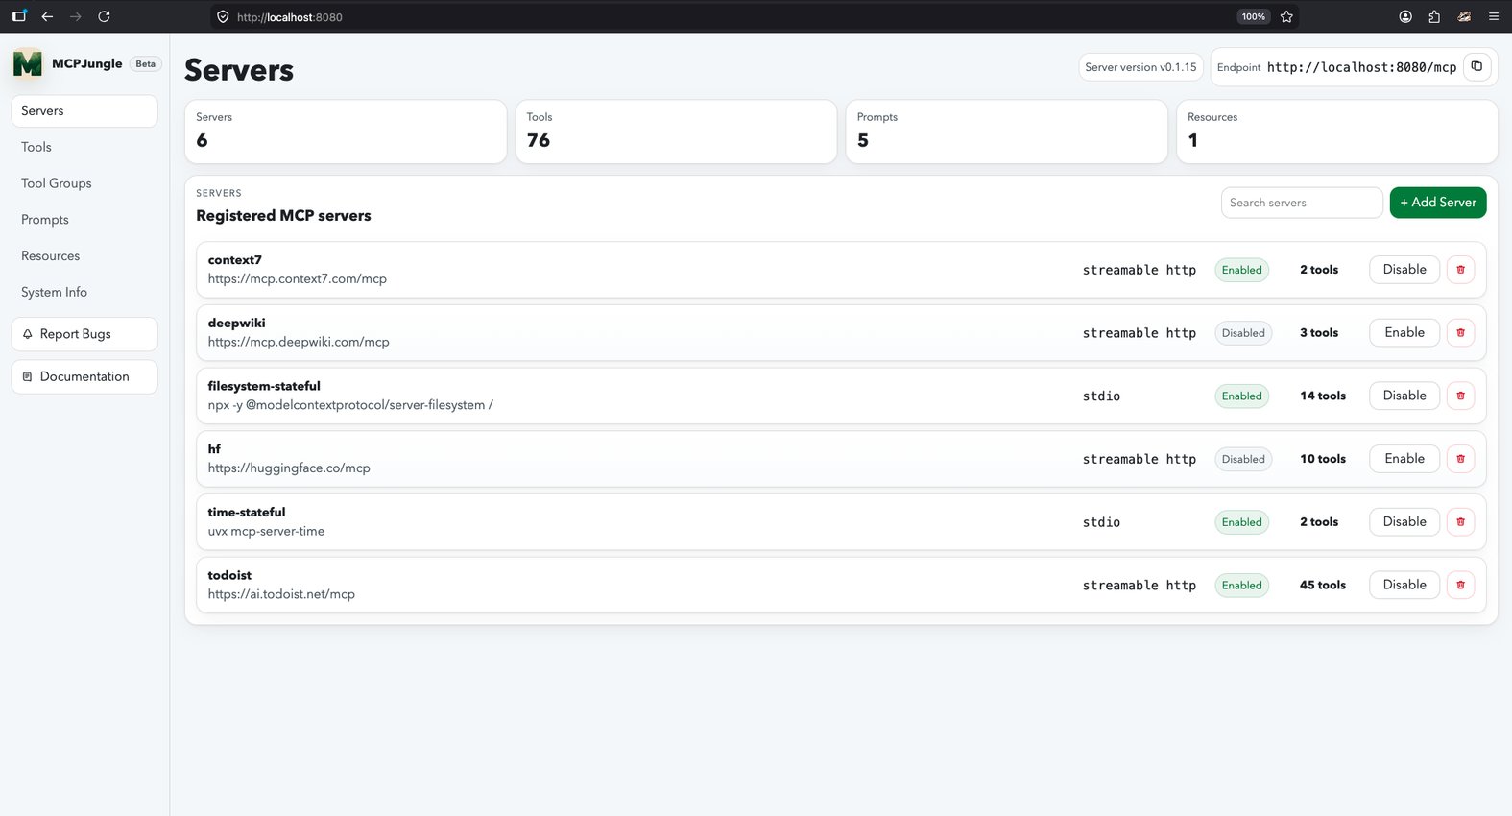Delete the deepwiki server with trash icon

click(x=1460, y=333)
